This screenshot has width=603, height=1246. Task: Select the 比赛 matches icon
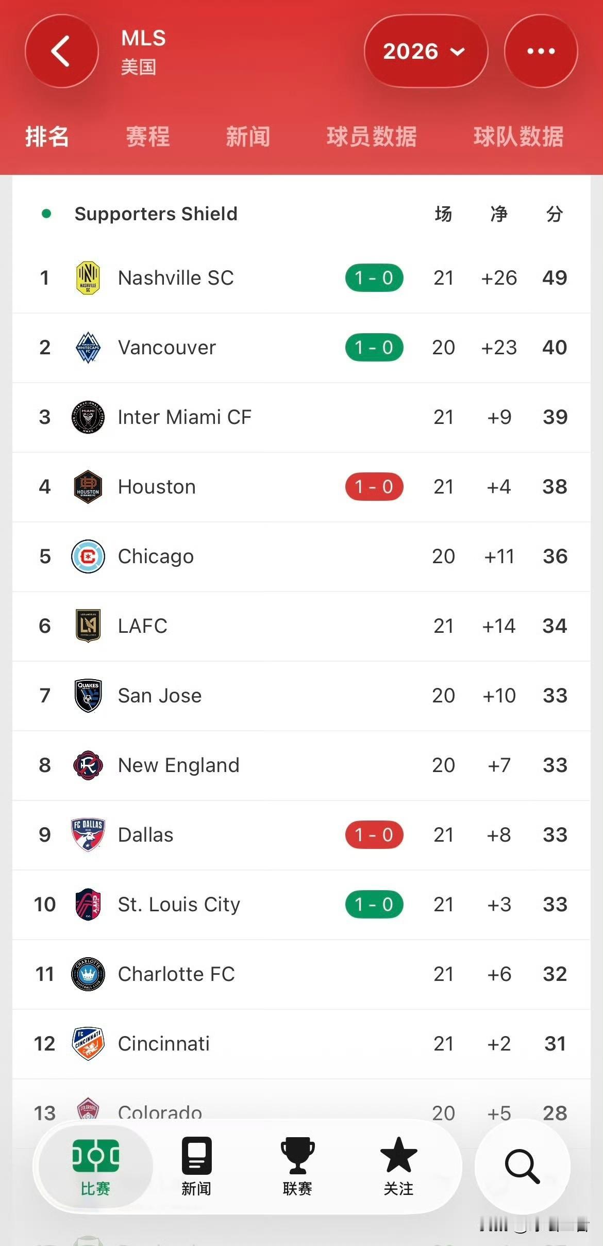(x=95, y=1167)
